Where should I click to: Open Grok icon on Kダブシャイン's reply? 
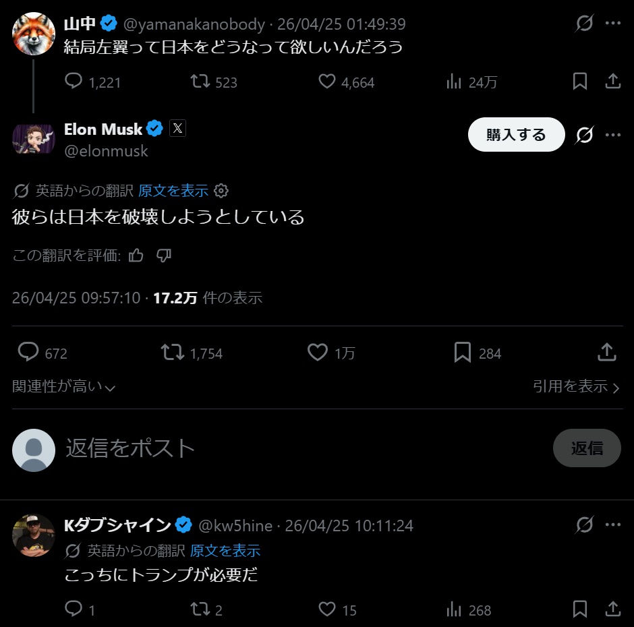[584, 525]
